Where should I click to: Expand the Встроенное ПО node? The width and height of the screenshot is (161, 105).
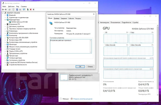coord(5,24)
